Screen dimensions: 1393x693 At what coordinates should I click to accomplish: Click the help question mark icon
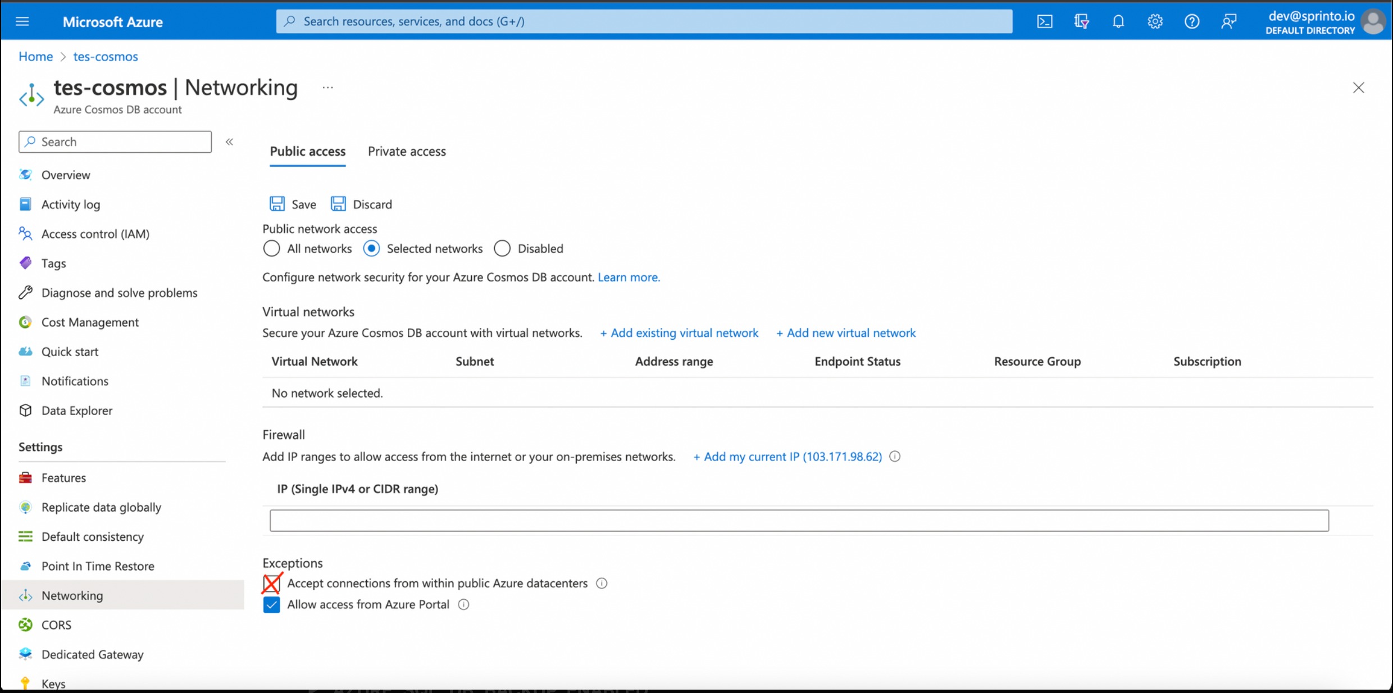click(1191, 21)
